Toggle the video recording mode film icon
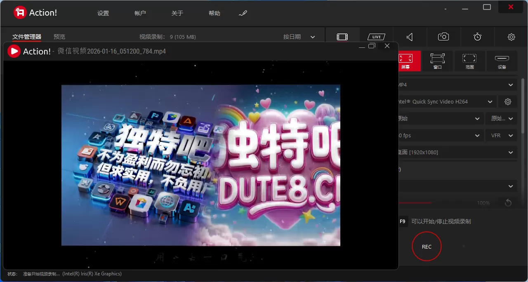 (342, 36)
